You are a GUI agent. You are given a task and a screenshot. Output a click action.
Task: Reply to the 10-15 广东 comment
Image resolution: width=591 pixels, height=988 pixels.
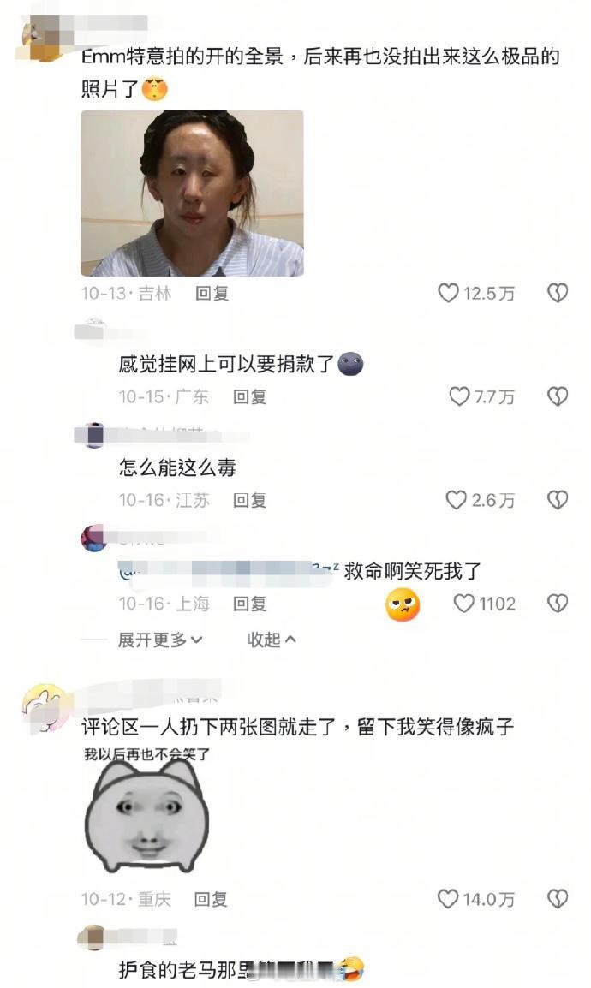pos(249,396)
